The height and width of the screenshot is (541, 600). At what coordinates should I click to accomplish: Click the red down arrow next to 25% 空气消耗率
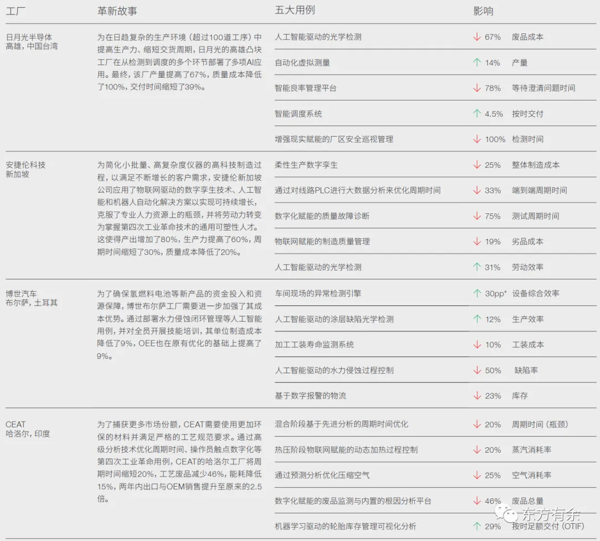pos(477,475)
